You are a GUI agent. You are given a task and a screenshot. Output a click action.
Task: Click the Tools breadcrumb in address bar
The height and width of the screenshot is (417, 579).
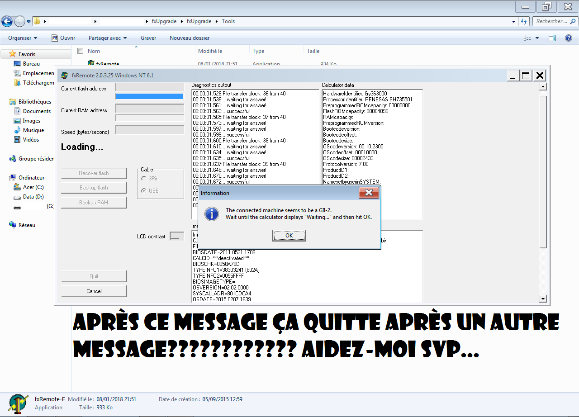228,21
